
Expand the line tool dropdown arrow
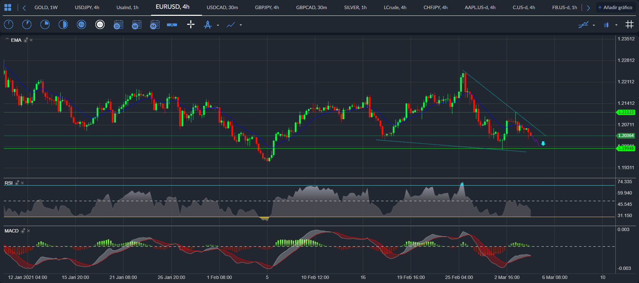tap(241, 25)
